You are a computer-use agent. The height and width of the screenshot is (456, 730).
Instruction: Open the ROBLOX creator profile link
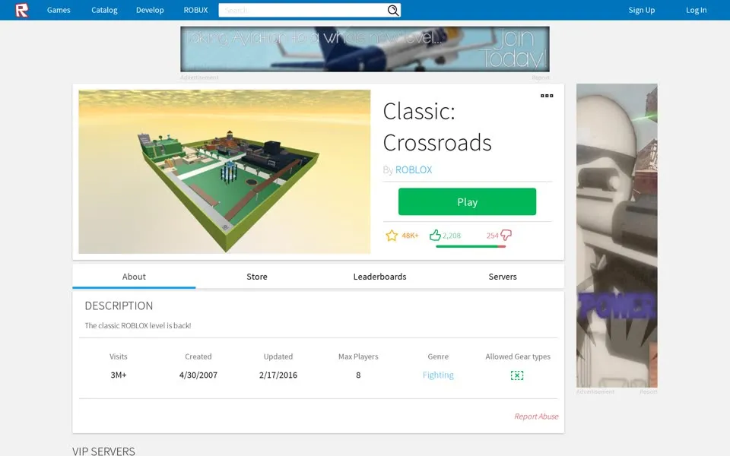coord(414,169)
